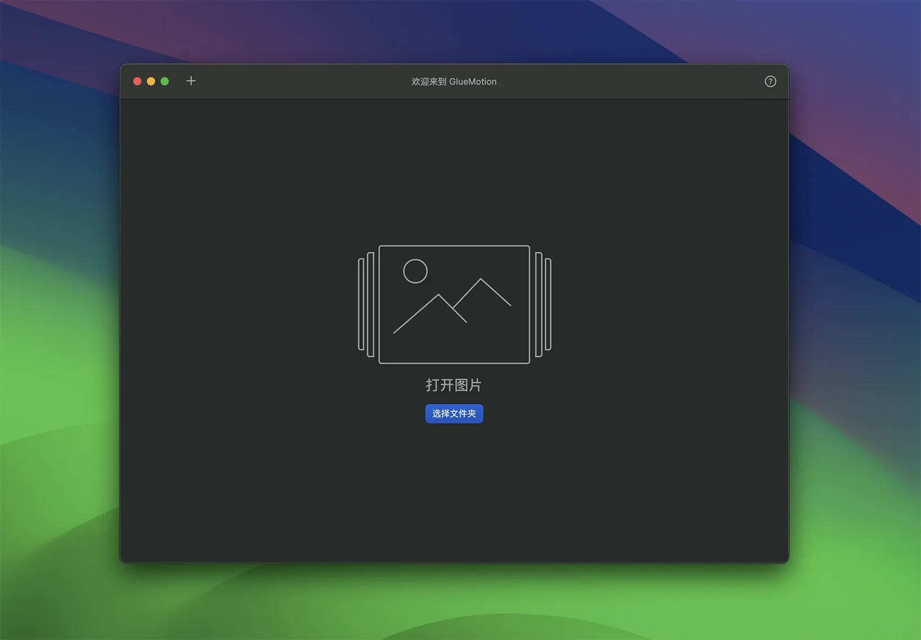Click the 打开图片 label
Screen dimensions: 921x640
click(454, 385)
